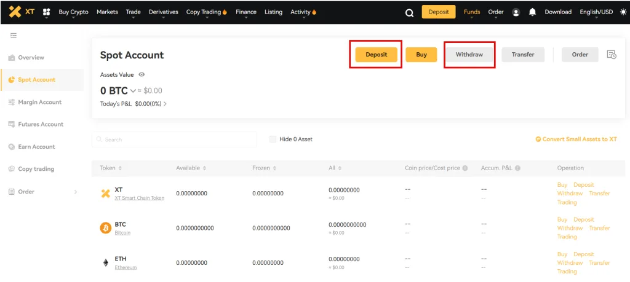Click the yellow Deposit button in header
Viewport: 630px width, 282px height.
pyautogui.click(x=438, y=12)
